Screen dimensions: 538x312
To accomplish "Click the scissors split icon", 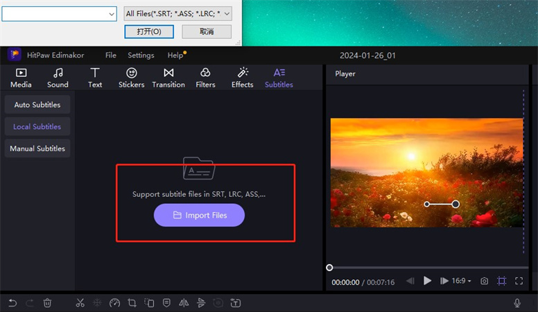I will point(80,303).
